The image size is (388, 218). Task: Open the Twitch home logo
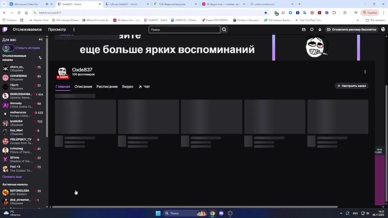click(5, 29)
